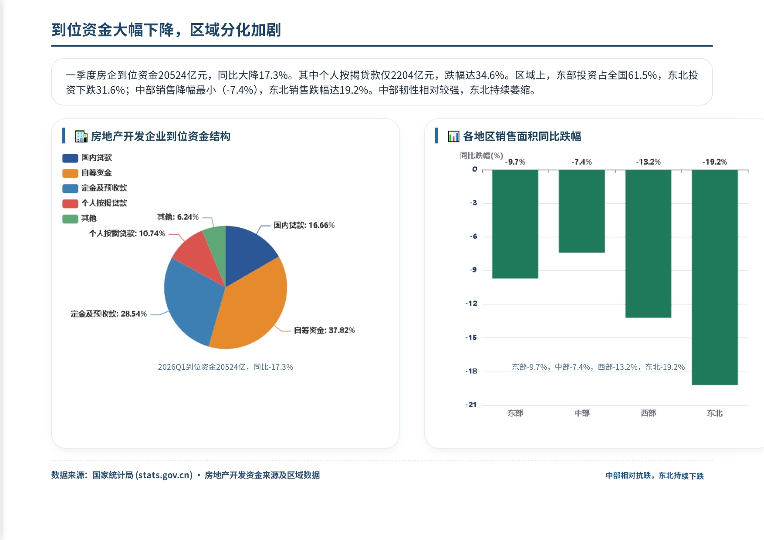This screenshot has width=764, height=540.
Task: Click the building icon beside 房地产开发企业到位资金结构
Action: click(x=81, y=136)
